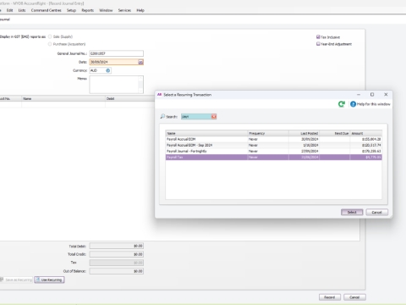Click the Out of Balance value field
406x305 pixels.
coord(117,271)
